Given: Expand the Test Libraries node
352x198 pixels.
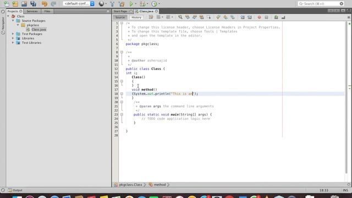Looking at the screenshot, I should (13, 43).
